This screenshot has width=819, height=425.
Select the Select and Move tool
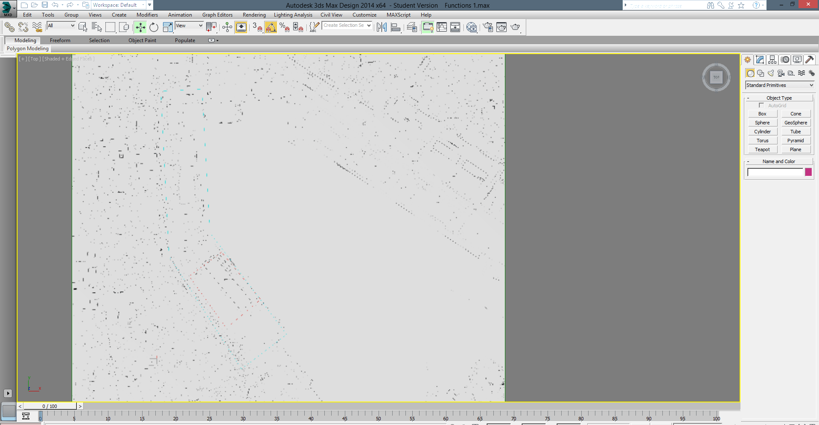point(140,27)
